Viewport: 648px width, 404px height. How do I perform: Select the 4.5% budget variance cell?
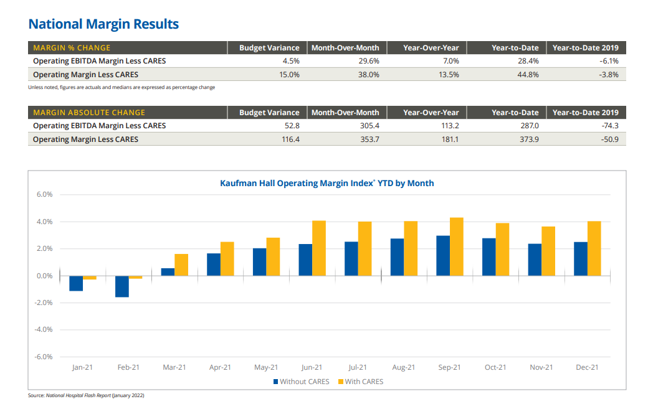click(291, 61)
